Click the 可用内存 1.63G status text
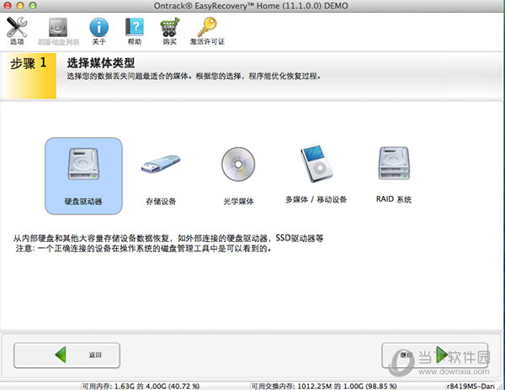Viewport: 505px width, 390px height. [x=141, y=386]
